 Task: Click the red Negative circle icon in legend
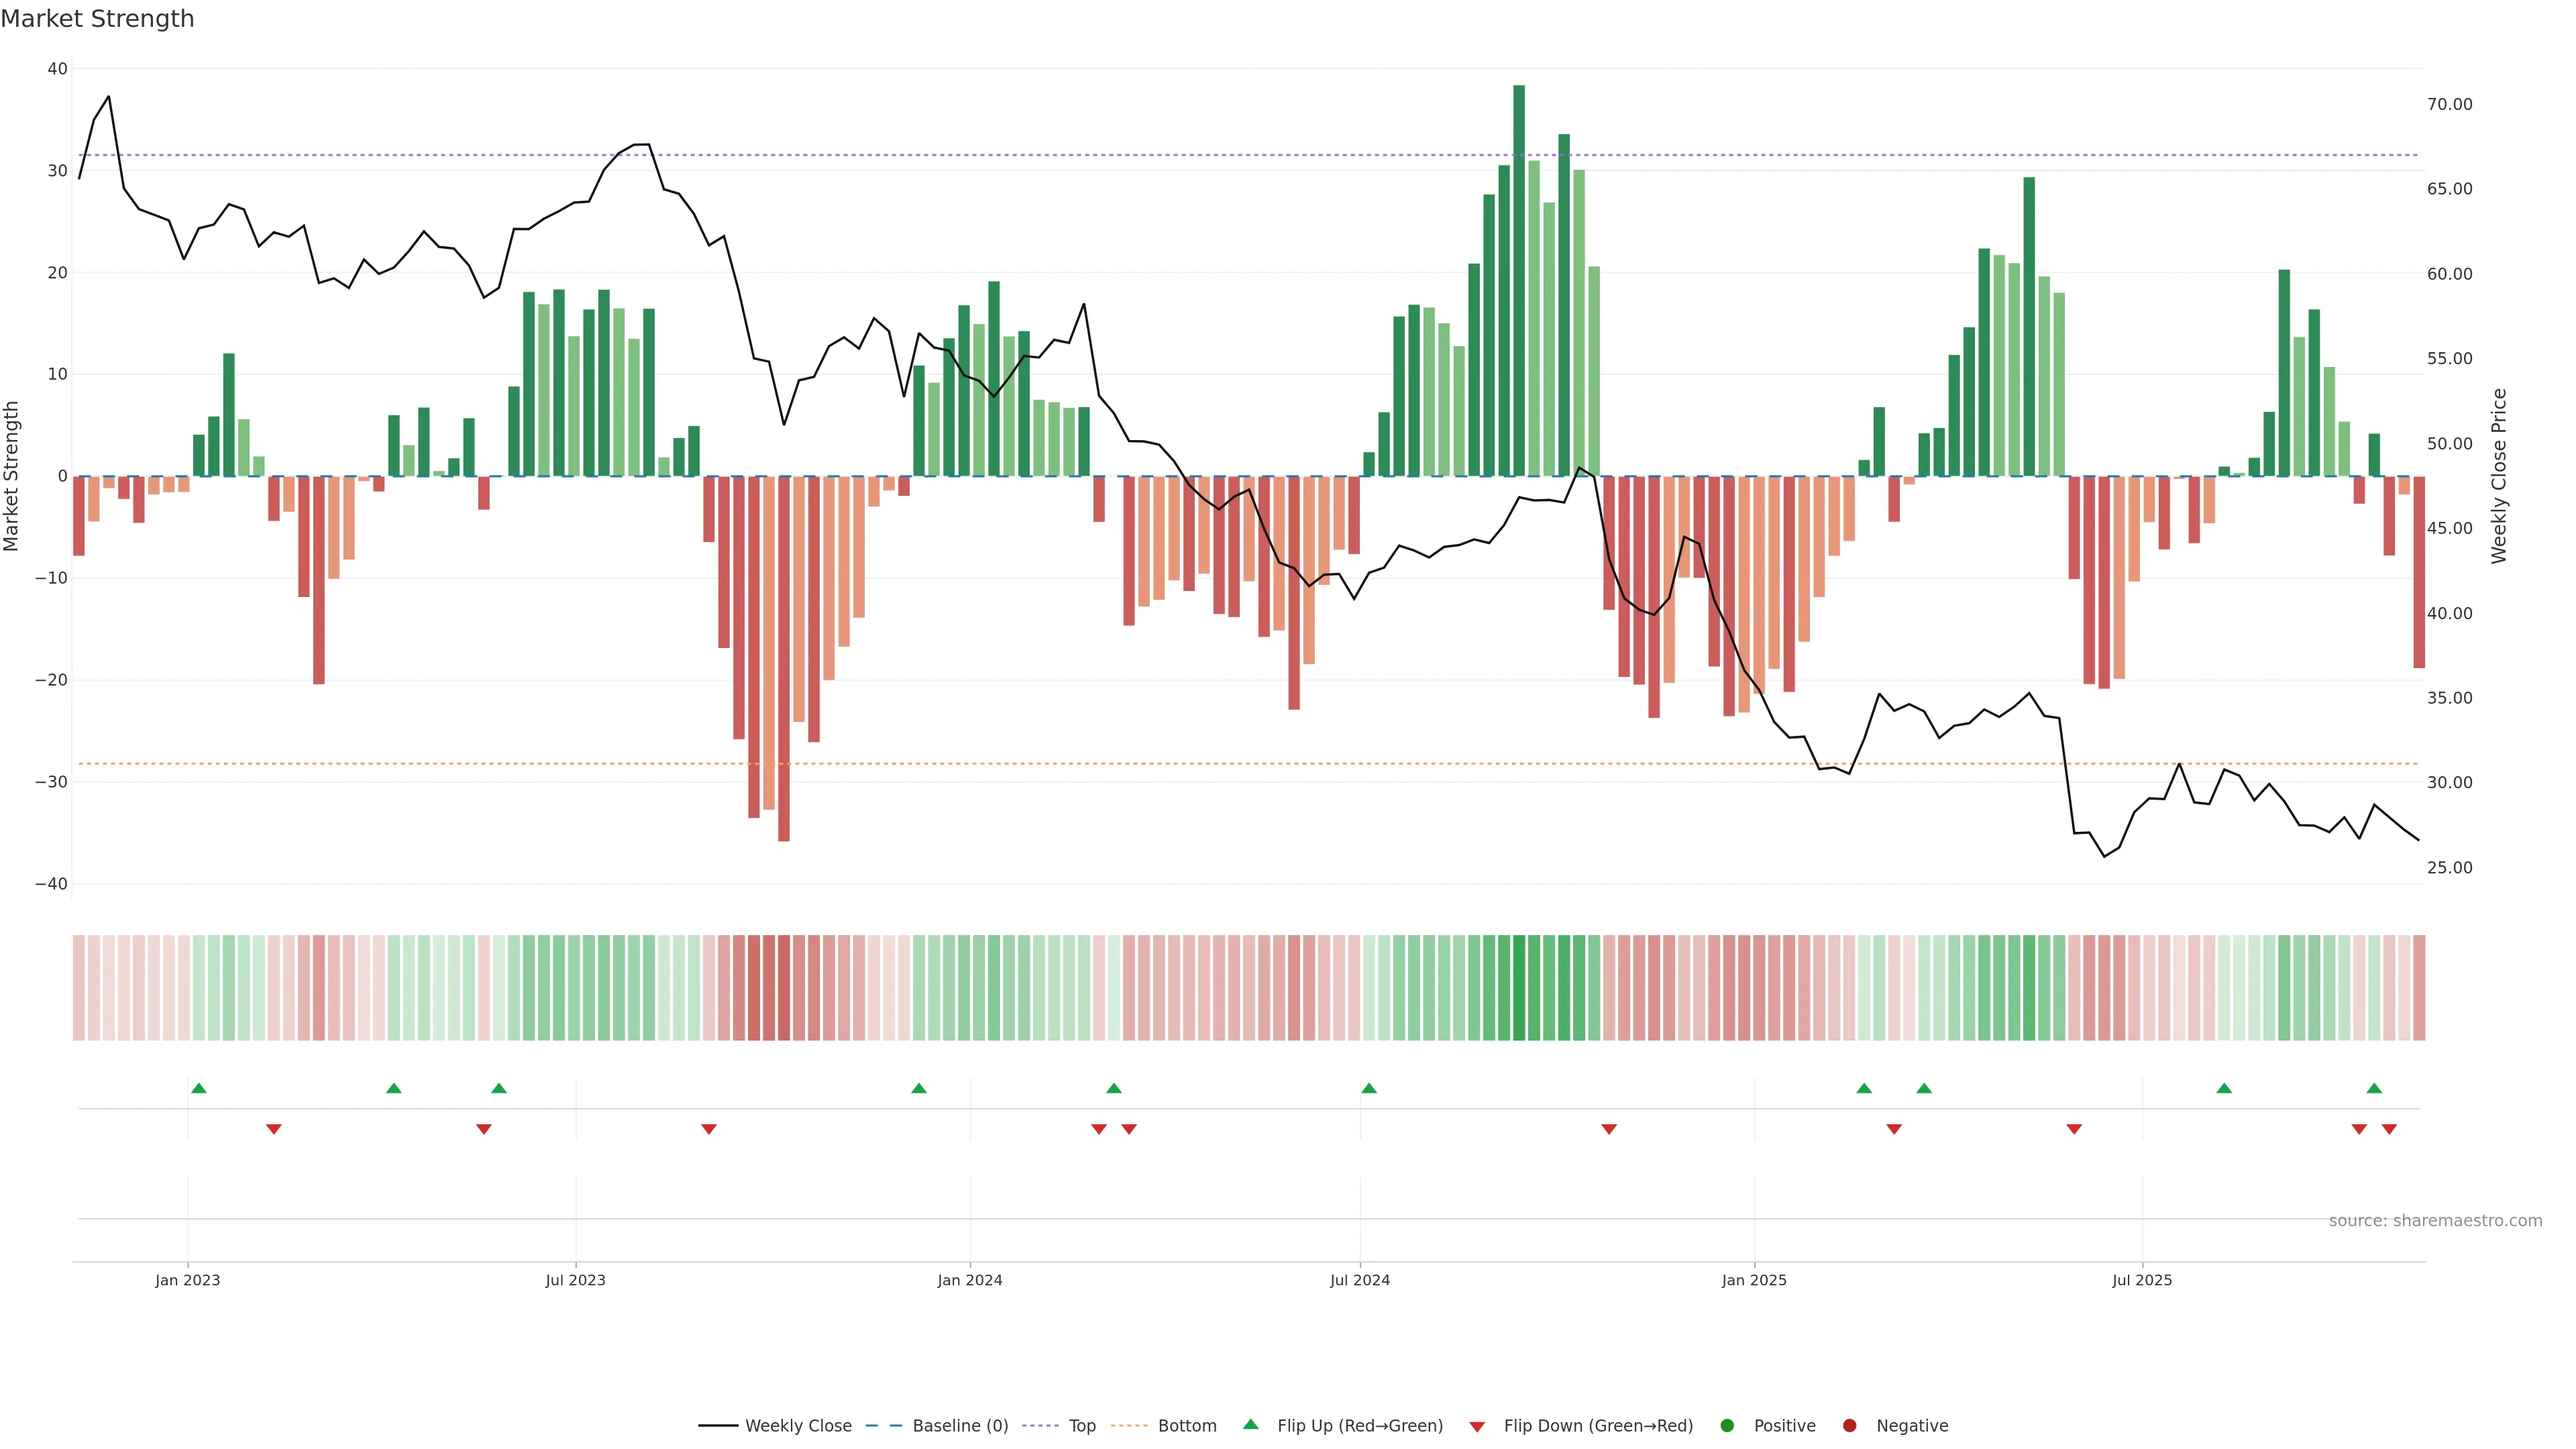point(1849,1426)
